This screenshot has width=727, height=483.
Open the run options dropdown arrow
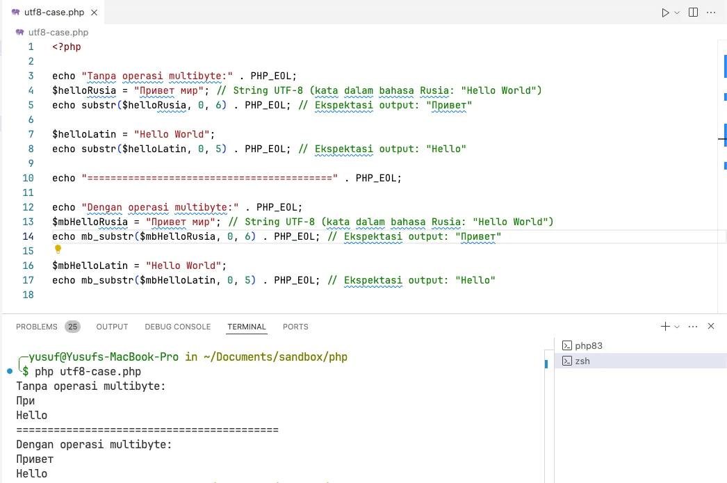coord(677,13)
